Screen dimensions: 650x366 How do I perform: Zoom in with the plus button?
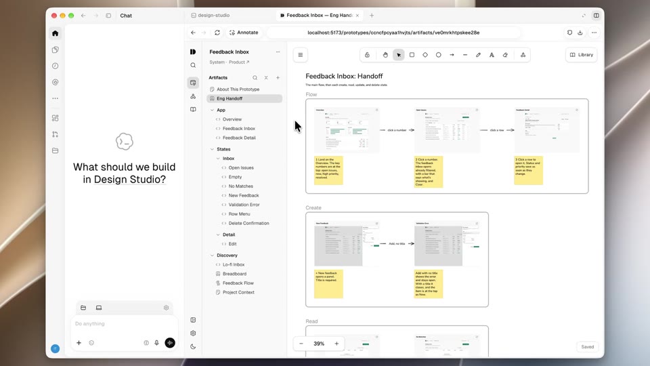[337, 344]
